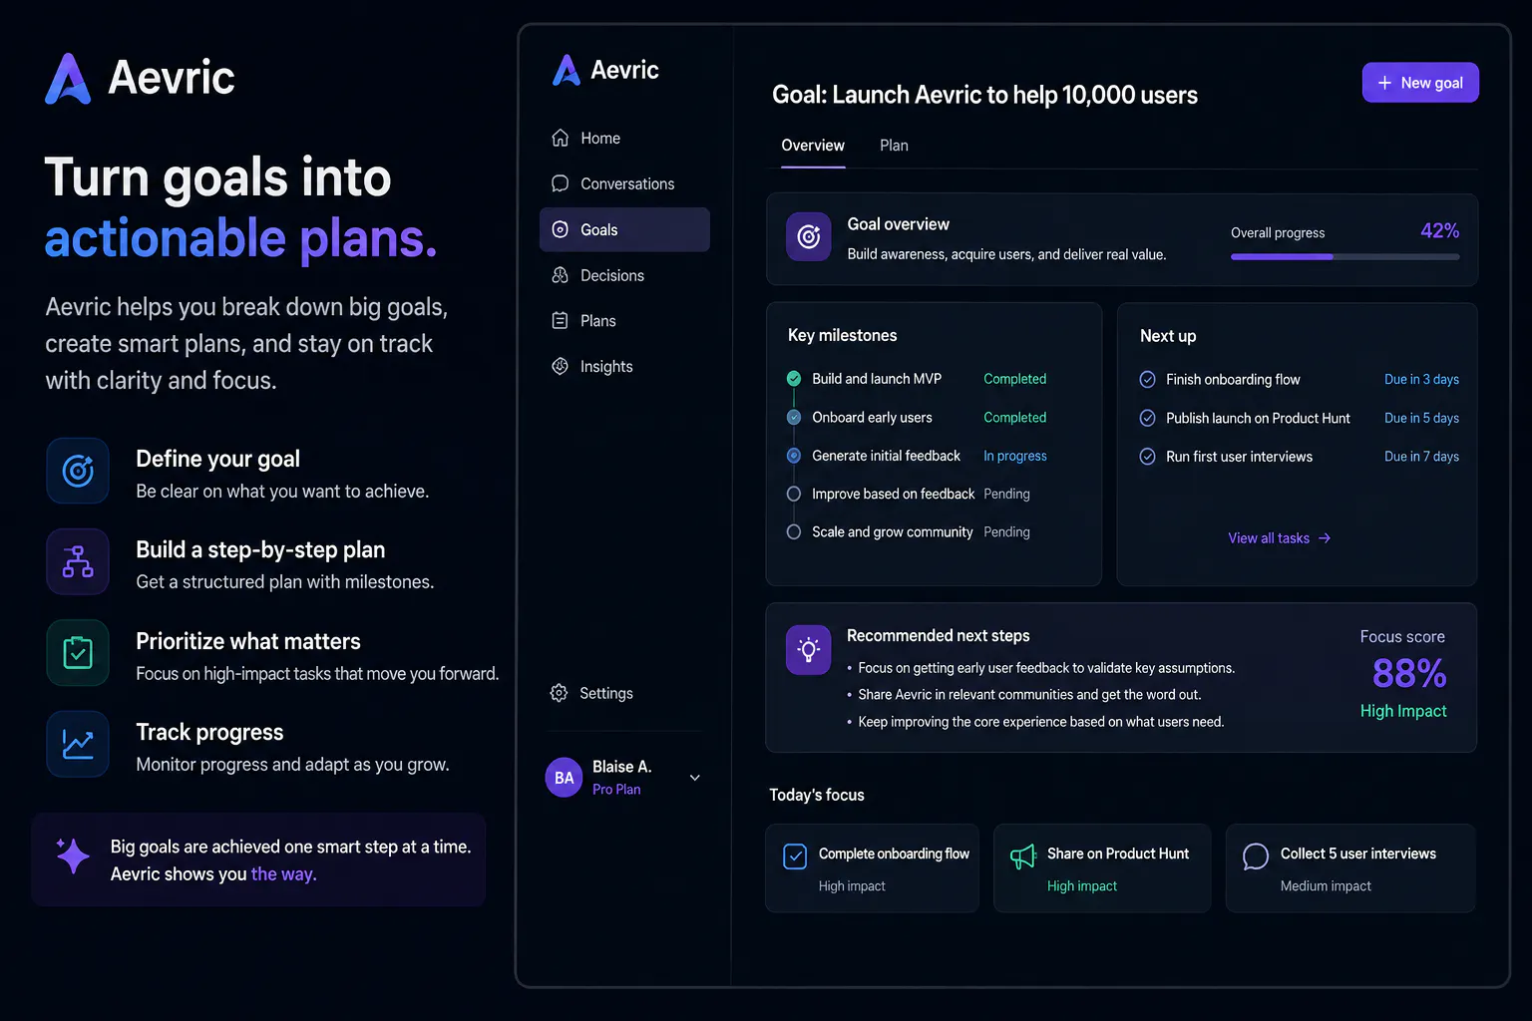Click the Track progress chart icon

coord(78,744)
